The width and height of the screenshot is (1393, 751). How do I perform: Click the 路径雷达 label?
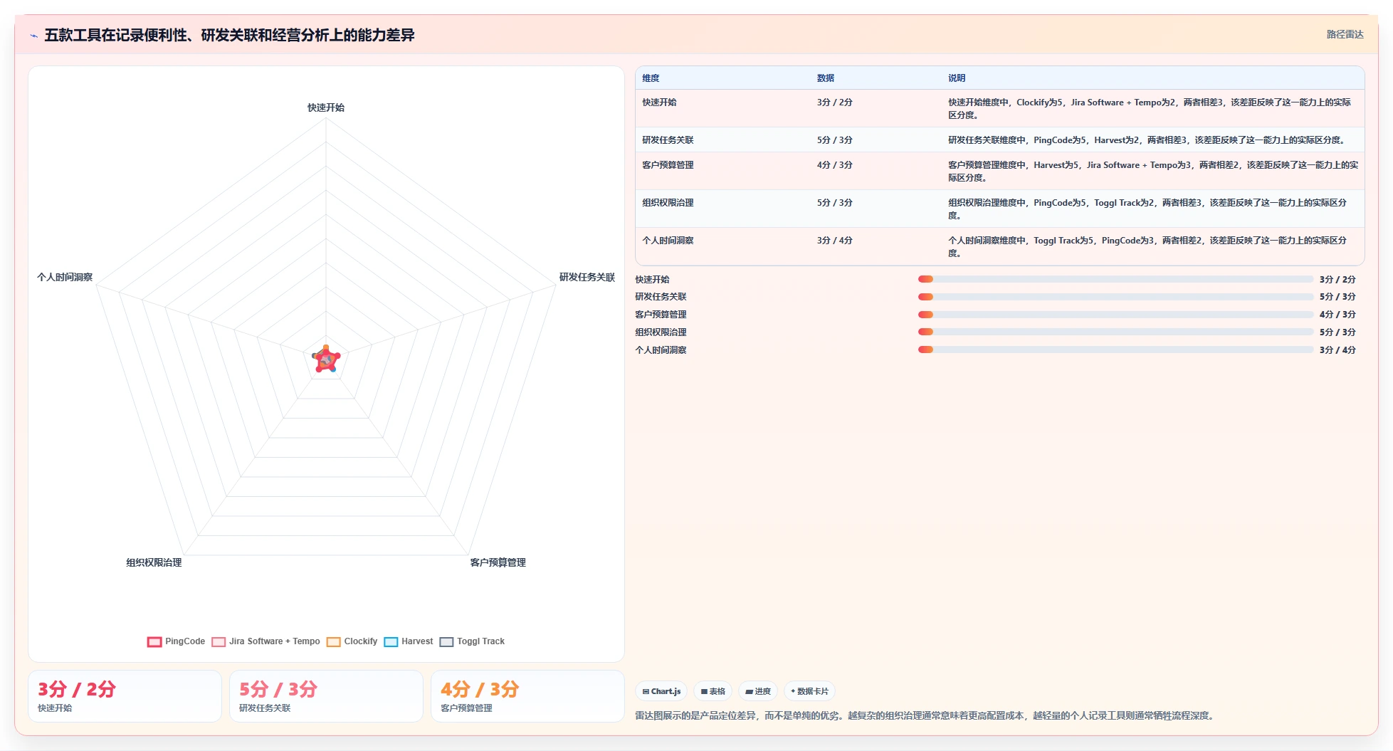pos(1345,34)
